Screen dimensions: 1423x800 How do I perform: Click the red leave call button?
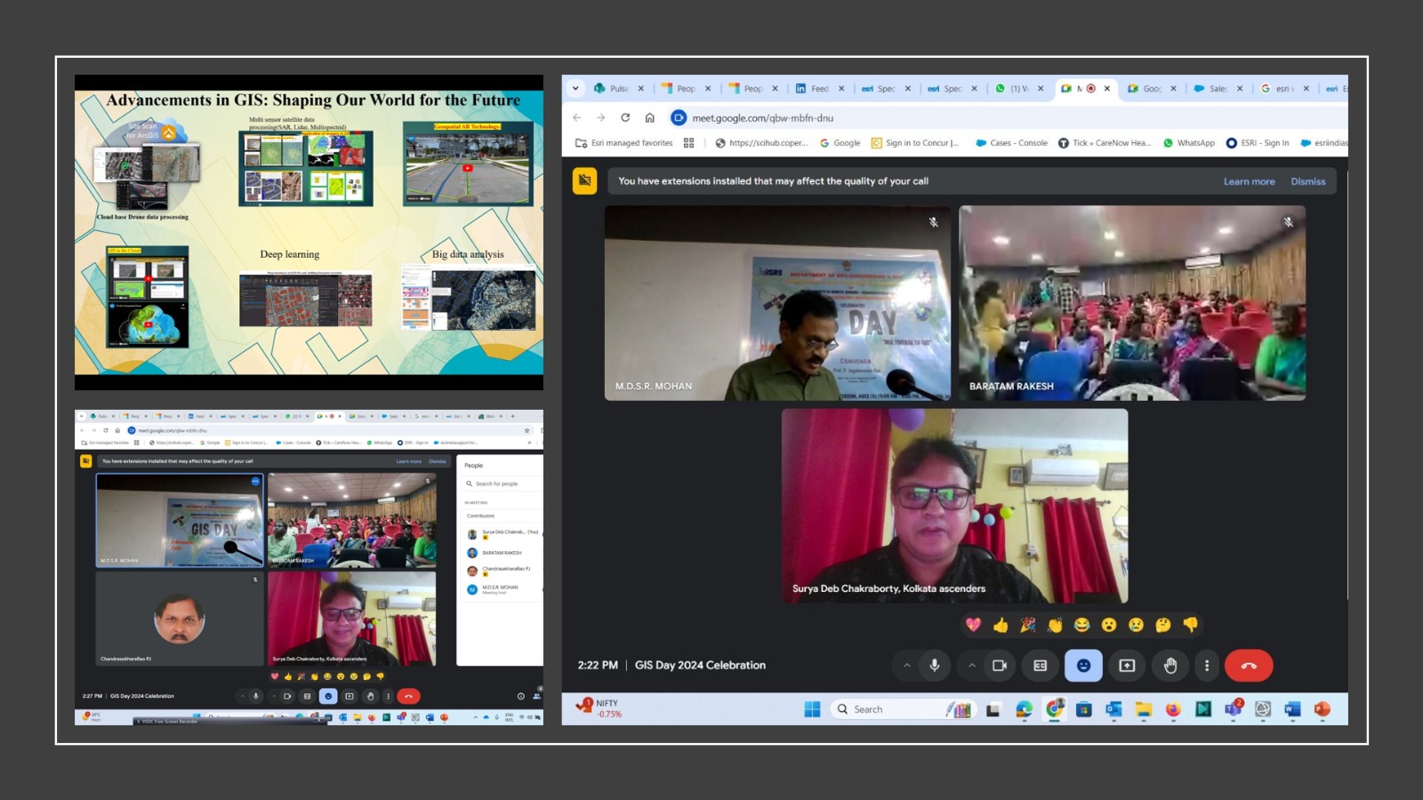tap(1248, 666)
